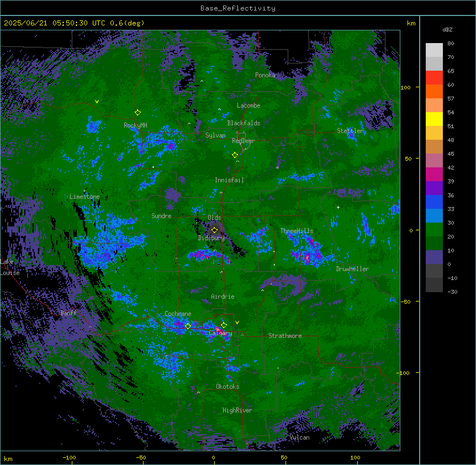The width and height of the screenshot is (476, 465).
Task: Click the HighRiver city label
Action: 237,410
